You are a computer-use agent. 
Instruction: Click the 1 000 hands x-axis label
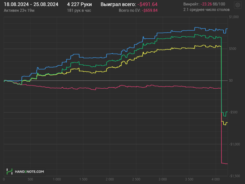pos(57,179)
